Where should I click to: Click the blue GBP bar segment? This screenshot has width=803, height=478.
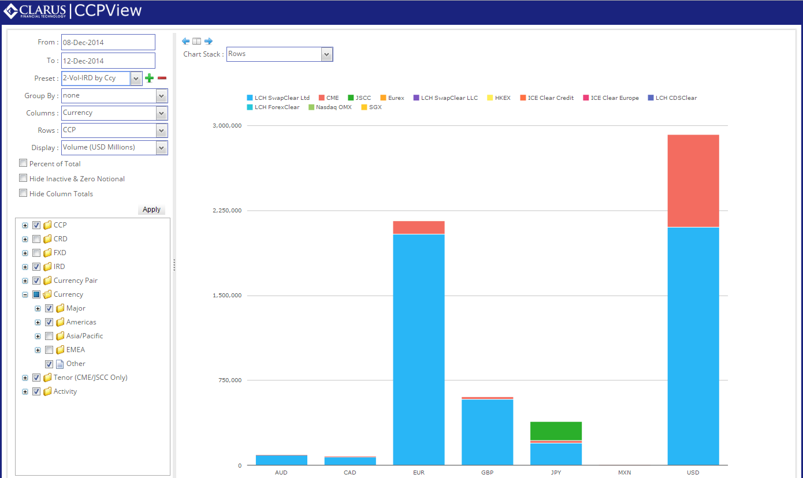pos(488,432)
